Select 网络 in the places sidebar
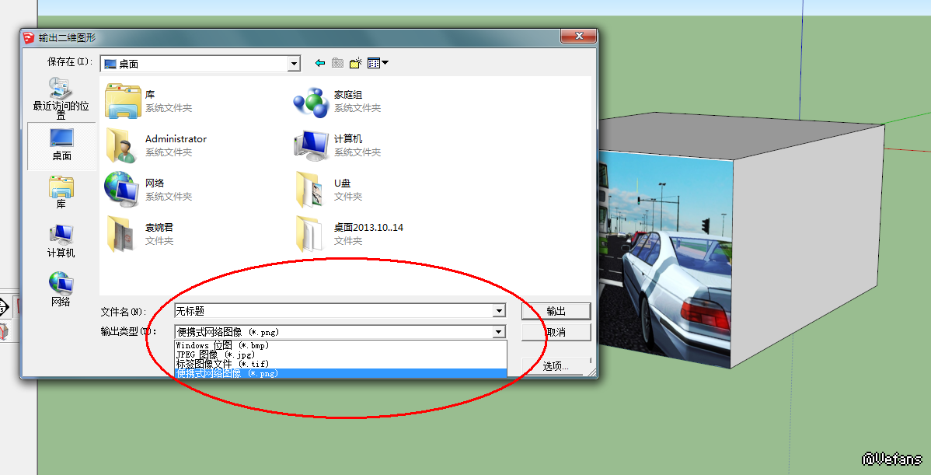Image resolution: width=931 pixels, height=475 pixels. [61, 289]
